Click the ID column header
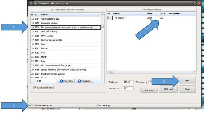The image size is (204, 113). [x=37, y=15]
